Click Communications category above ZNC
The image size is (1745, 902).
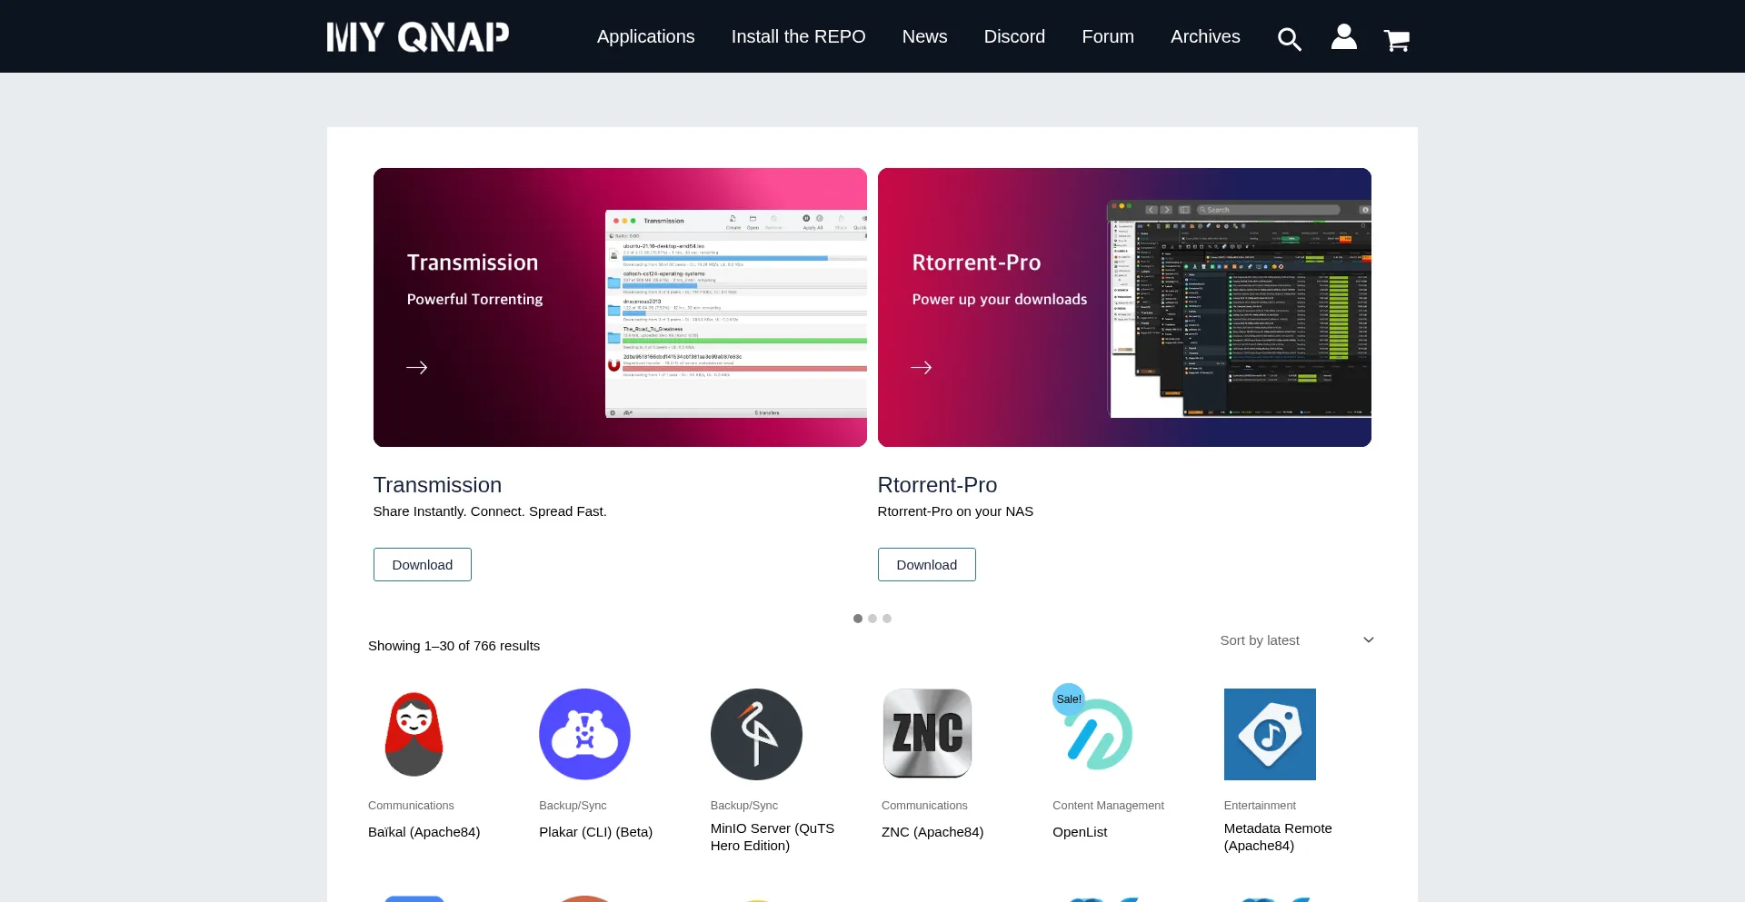pyautogui.click(x=924, y=806)
